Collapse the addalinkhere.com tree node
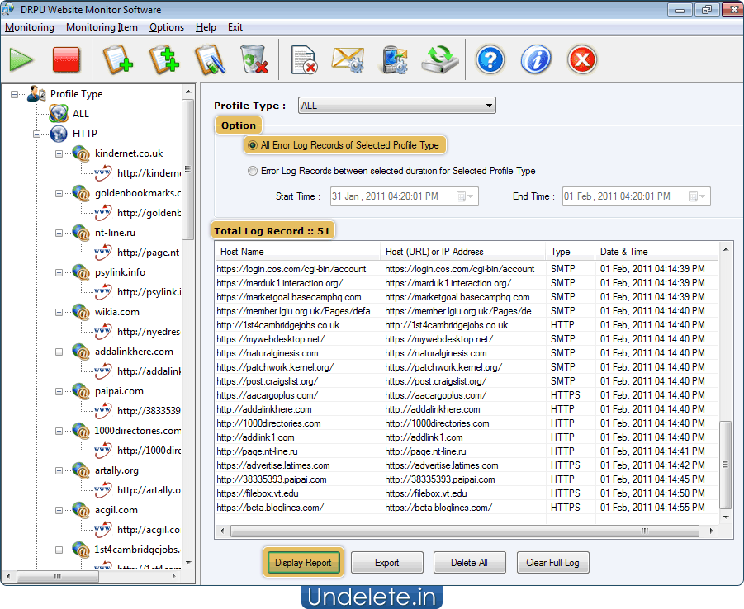The width and height of the screenshot is (744, 609). pos(59,352)
